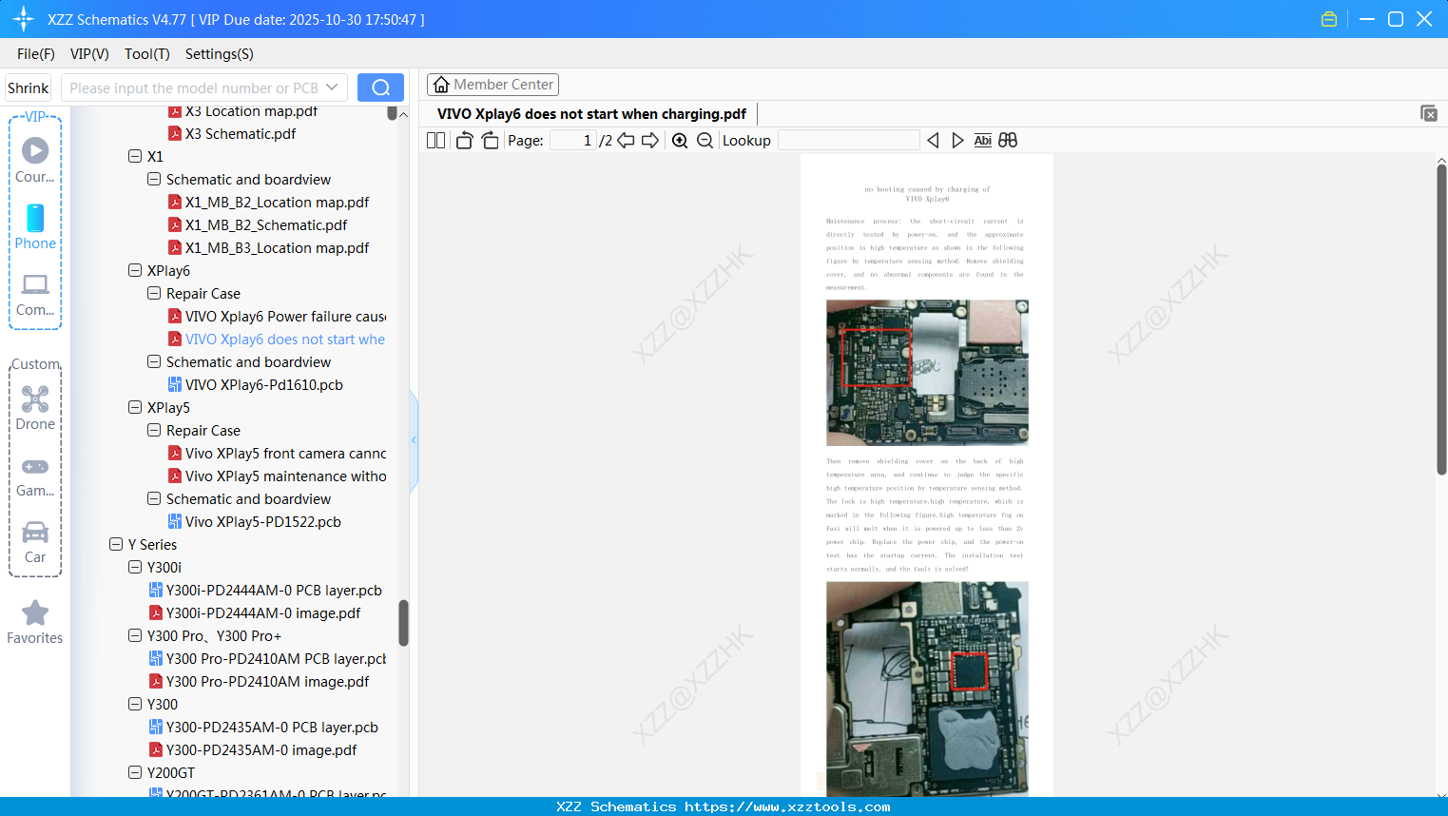
Task: Toggle the two-page view icon
Action: 435,141
